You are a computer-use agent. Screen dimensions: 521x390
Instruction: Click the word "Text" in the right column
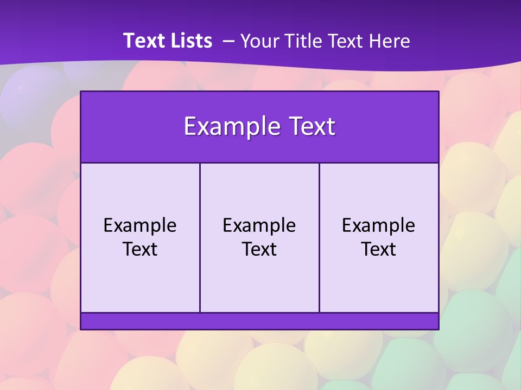[379, 249]
